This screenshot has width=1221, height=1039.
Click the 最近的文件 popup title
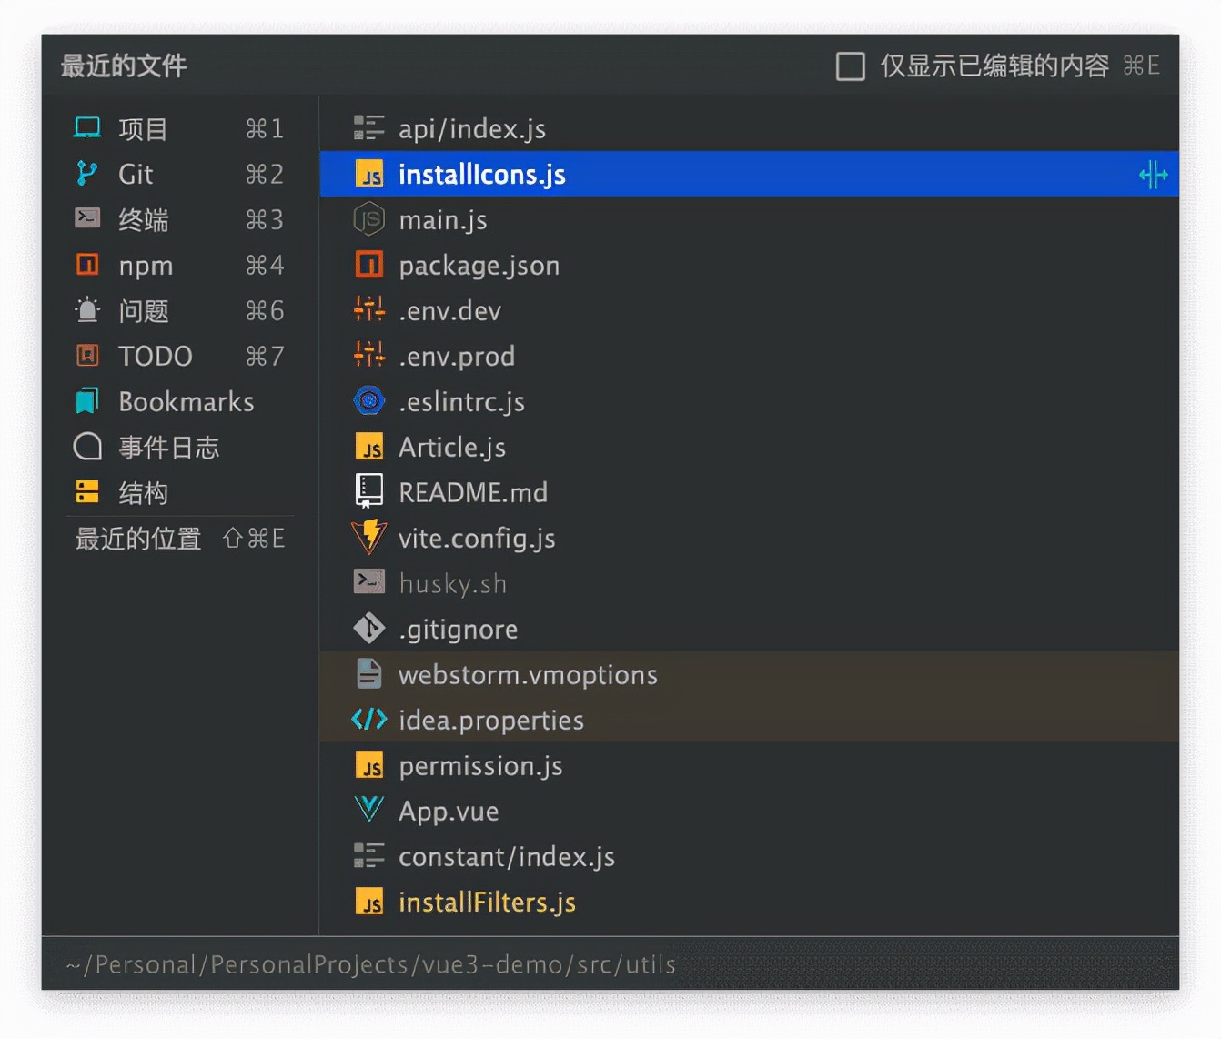(x=124, y=66)
